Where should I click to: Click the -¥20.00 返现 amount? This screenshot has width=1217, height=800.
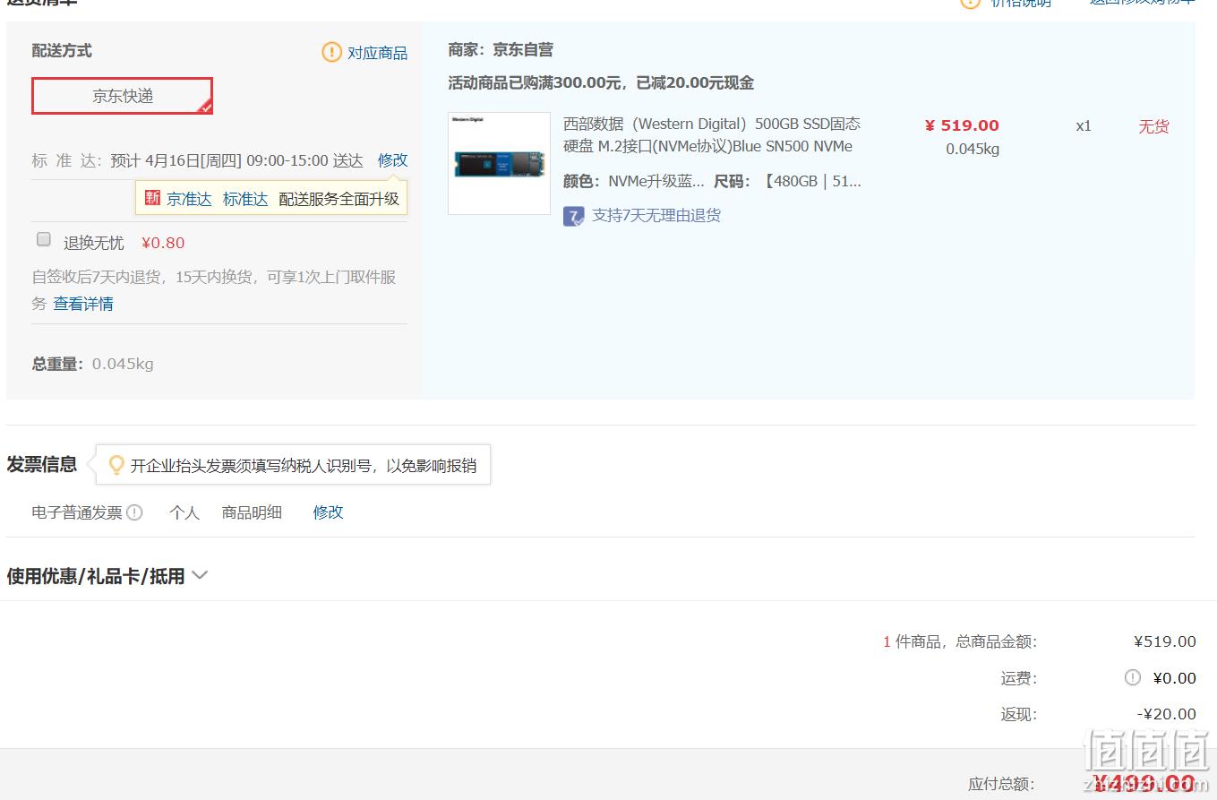click(x=1166, y=714)
